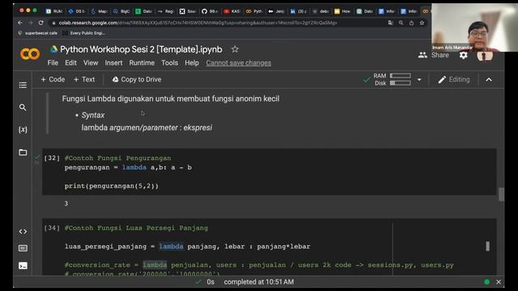518x291 pixels.
Task: Run cell 32 via its execution indicator
Action: tap(52, 158)
